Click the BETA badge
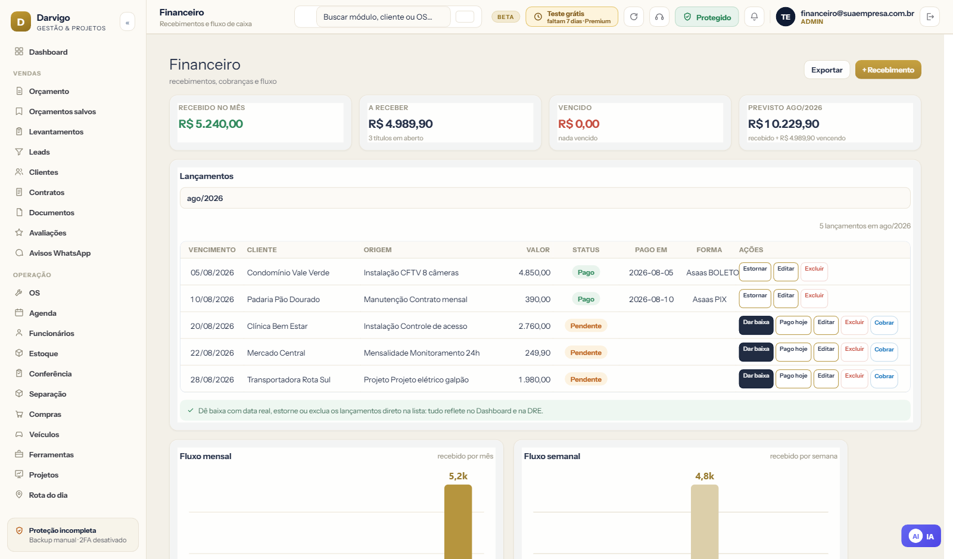The height and width of the screenshot is (559, 953). (506, 17)
